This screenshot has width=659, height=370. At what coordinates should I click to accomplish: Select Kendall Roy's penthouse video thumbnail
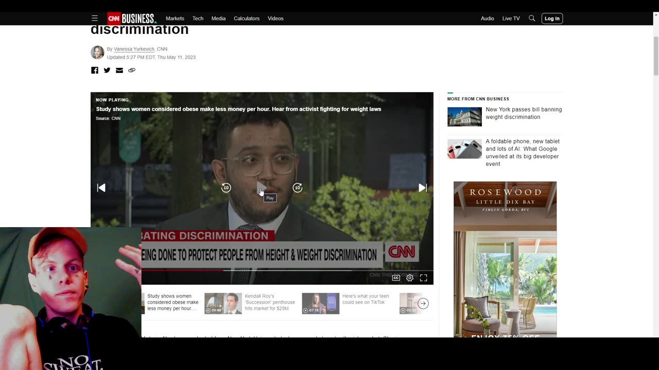[223, 303]
